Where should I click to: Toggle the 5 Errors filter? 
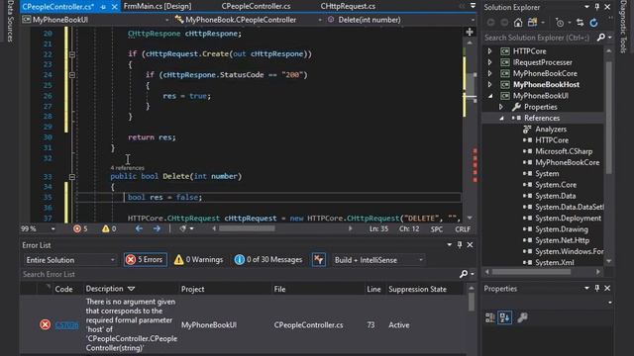click(146, 259)
